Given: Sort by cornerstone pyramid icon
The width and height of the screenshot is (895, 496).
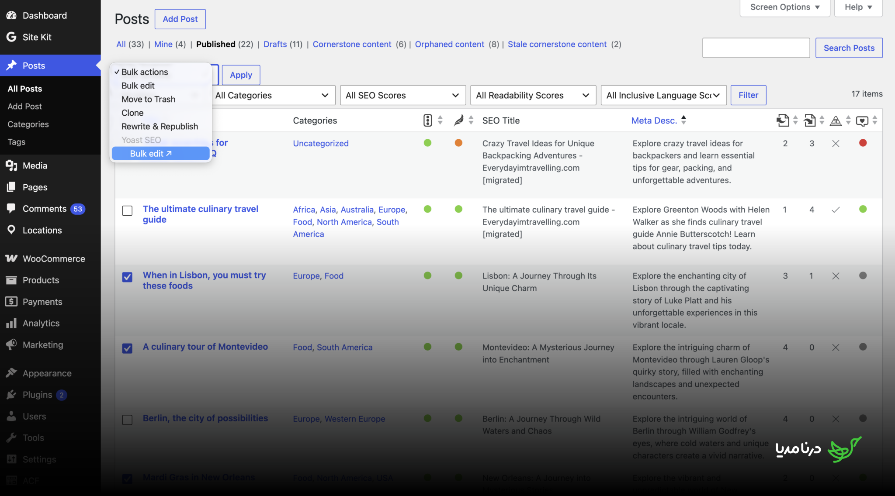Looking at the screenshot, I should click(836, 121).
